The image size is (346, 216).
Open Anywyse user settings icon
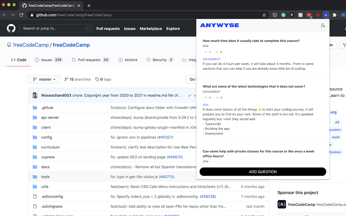pyautogui.click(x=323, y=25)
